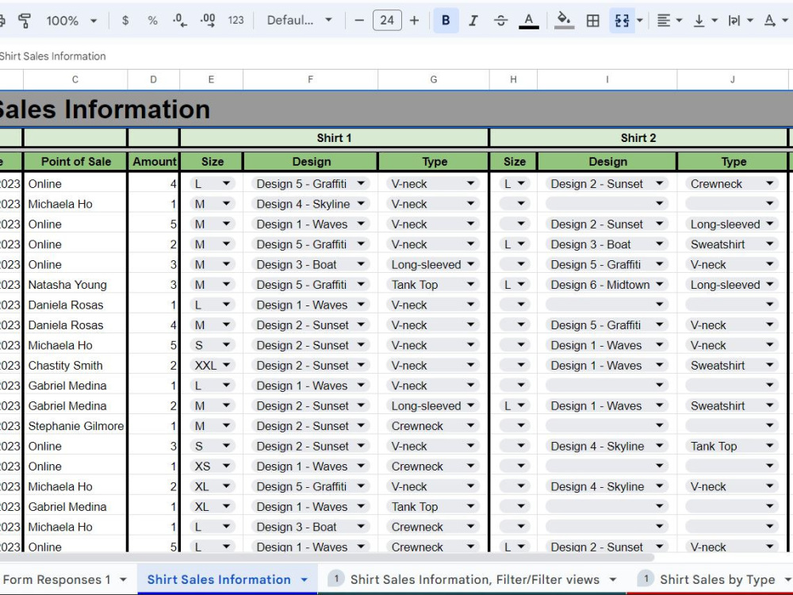Open merge cells options arrow
Screen dimensions: 793x595
coord(640,21)
